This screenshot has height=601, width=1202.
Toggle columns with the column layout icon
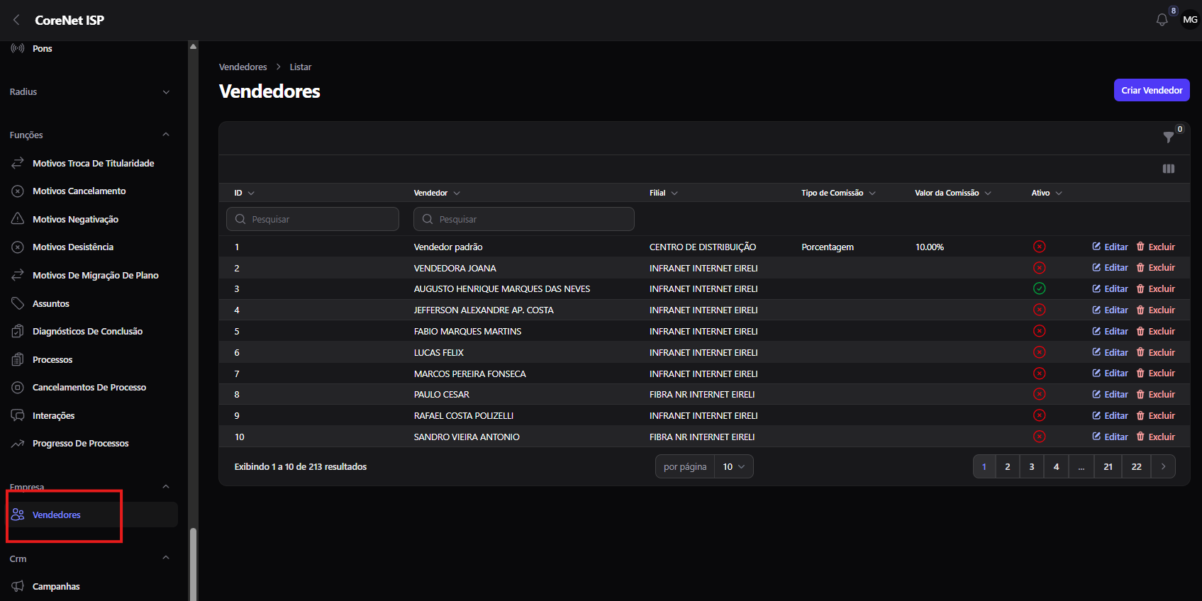(x=1169, y=169)
